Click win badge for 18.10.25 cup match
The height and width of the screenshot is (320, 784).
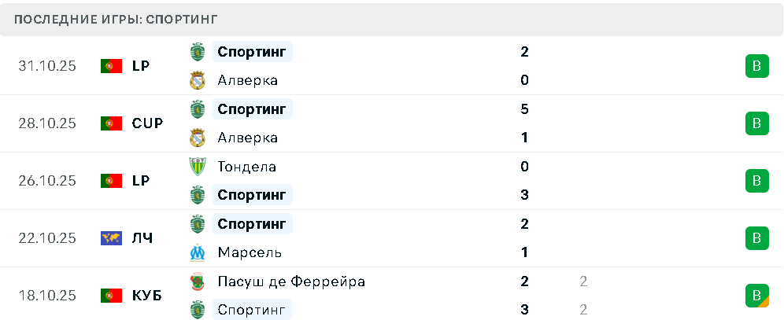[x=756, y=296]
